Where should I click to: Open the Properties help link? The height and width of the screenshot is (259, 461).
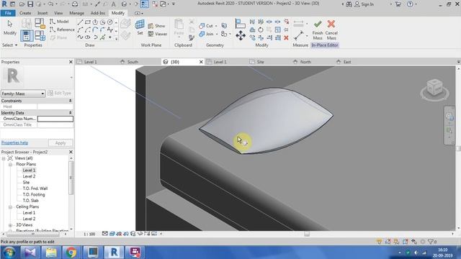click(14, 142)
